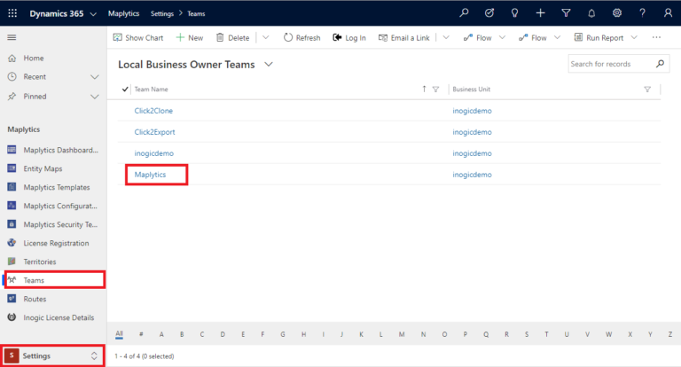The width and height of the screenshot is (681, 367).
Task: Click the New command button
Action: pos(190,38)
